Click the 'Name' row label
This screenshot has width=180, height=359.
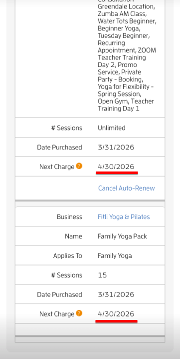click(x=73, y=236)
